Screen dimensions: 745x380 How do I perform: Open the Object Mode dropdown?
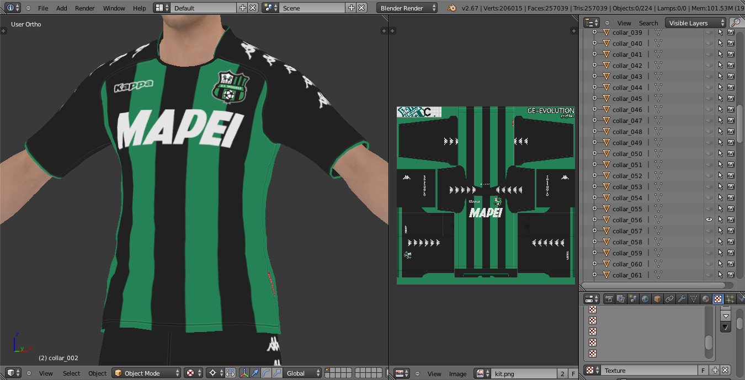146,373
